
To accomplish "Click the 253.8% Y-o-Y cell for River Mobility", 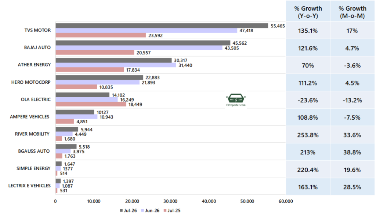I will coord(308,135).
